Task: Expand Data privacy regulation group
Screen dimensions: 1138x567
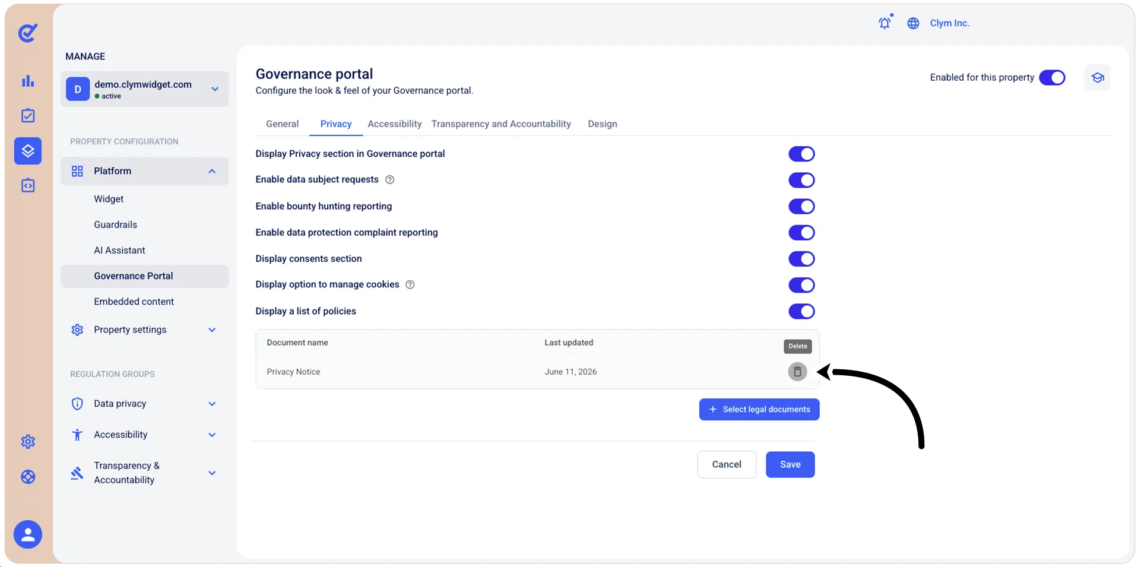Action: (x=212, y=404)
